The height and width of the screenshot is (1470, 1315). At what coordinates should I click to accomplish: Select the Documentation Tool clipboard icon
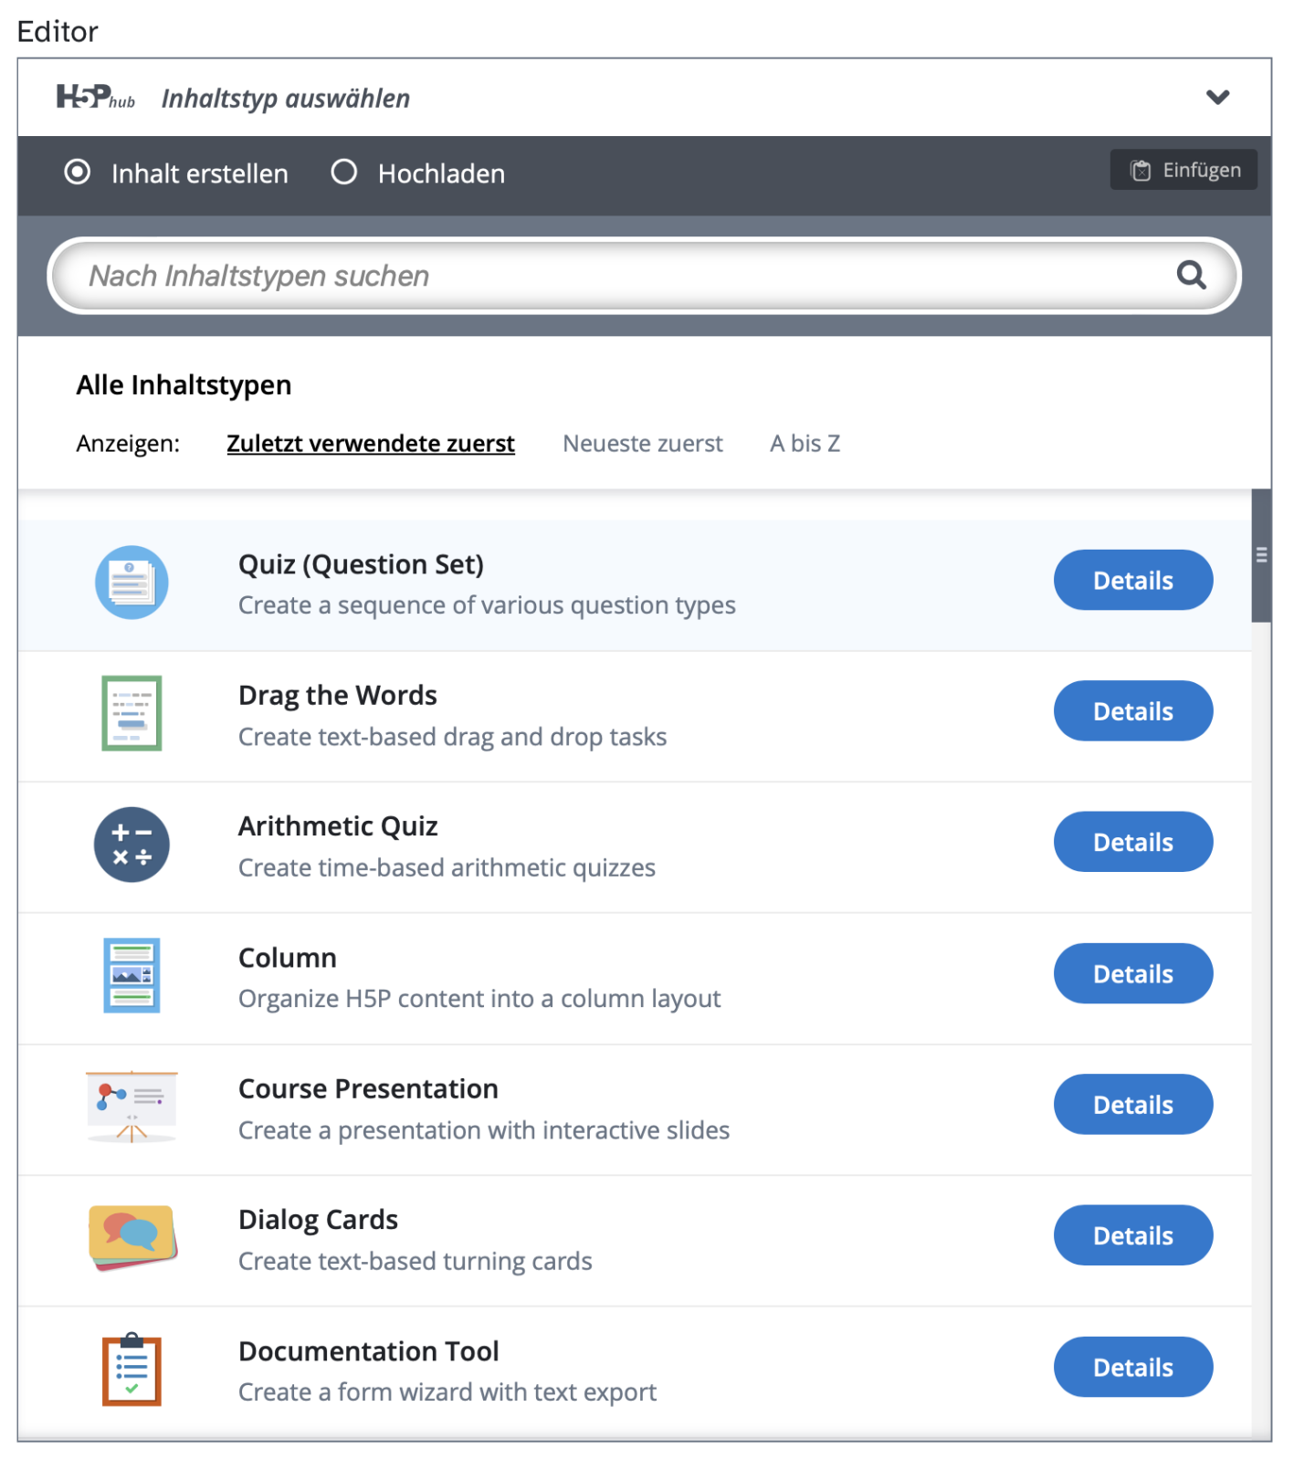tap(131, 1369)
